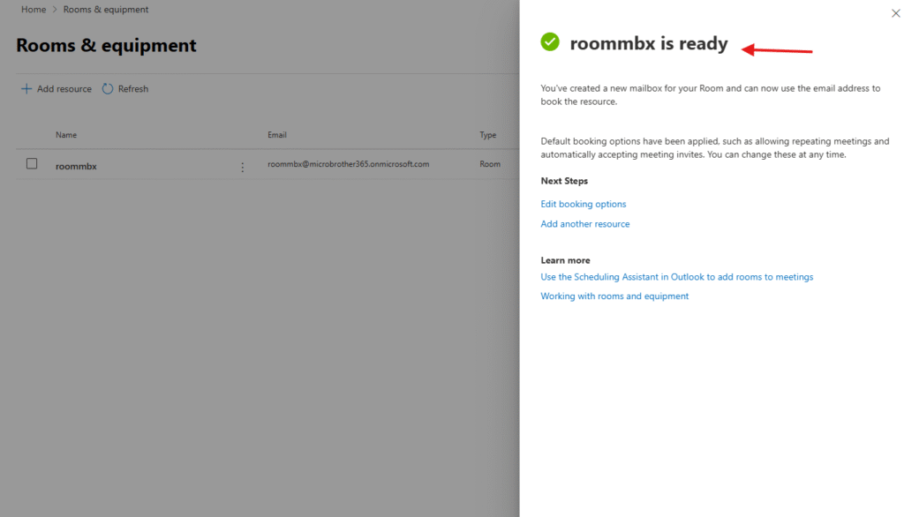
Task: Open Working with rooms and equipment link
Action: pyautogui.click(x=614, y=296)
